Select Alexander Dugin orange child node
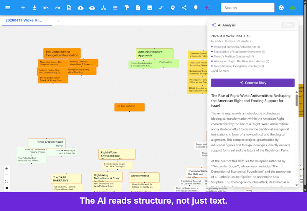Viewport: 307px width, 211px height. pyautogui.click(x=53, y=63)
